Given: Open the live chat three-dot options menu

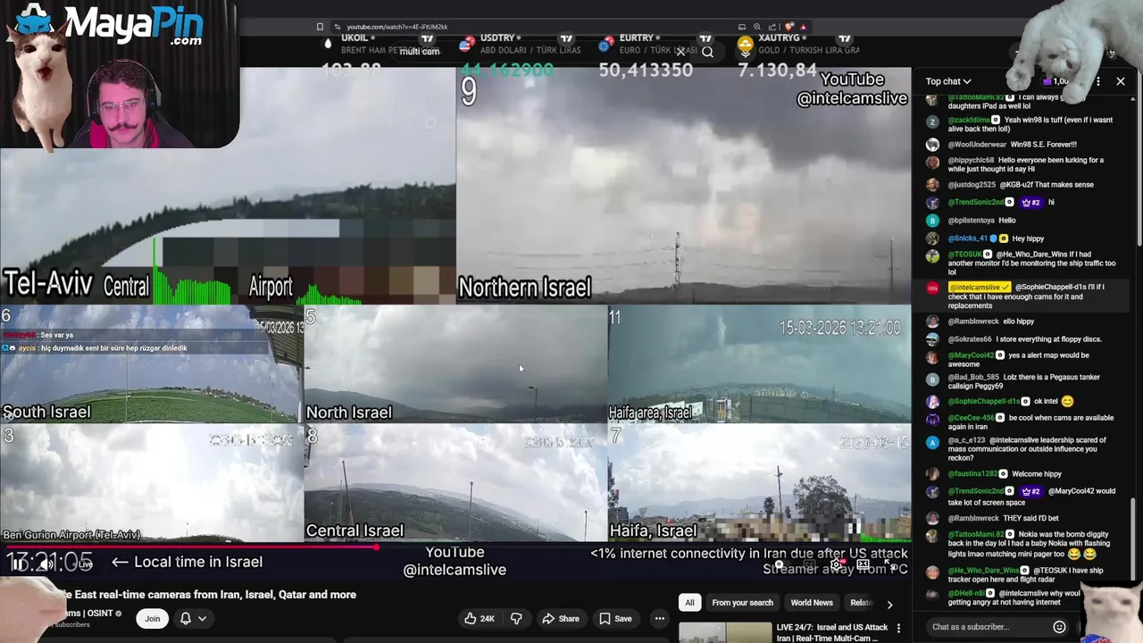Looking at the screenshot, I should (1097, 81).
